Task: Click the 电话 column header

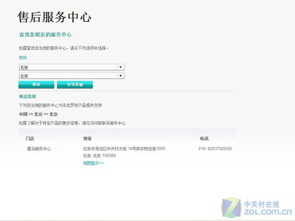Action: [x=204, y=138]
